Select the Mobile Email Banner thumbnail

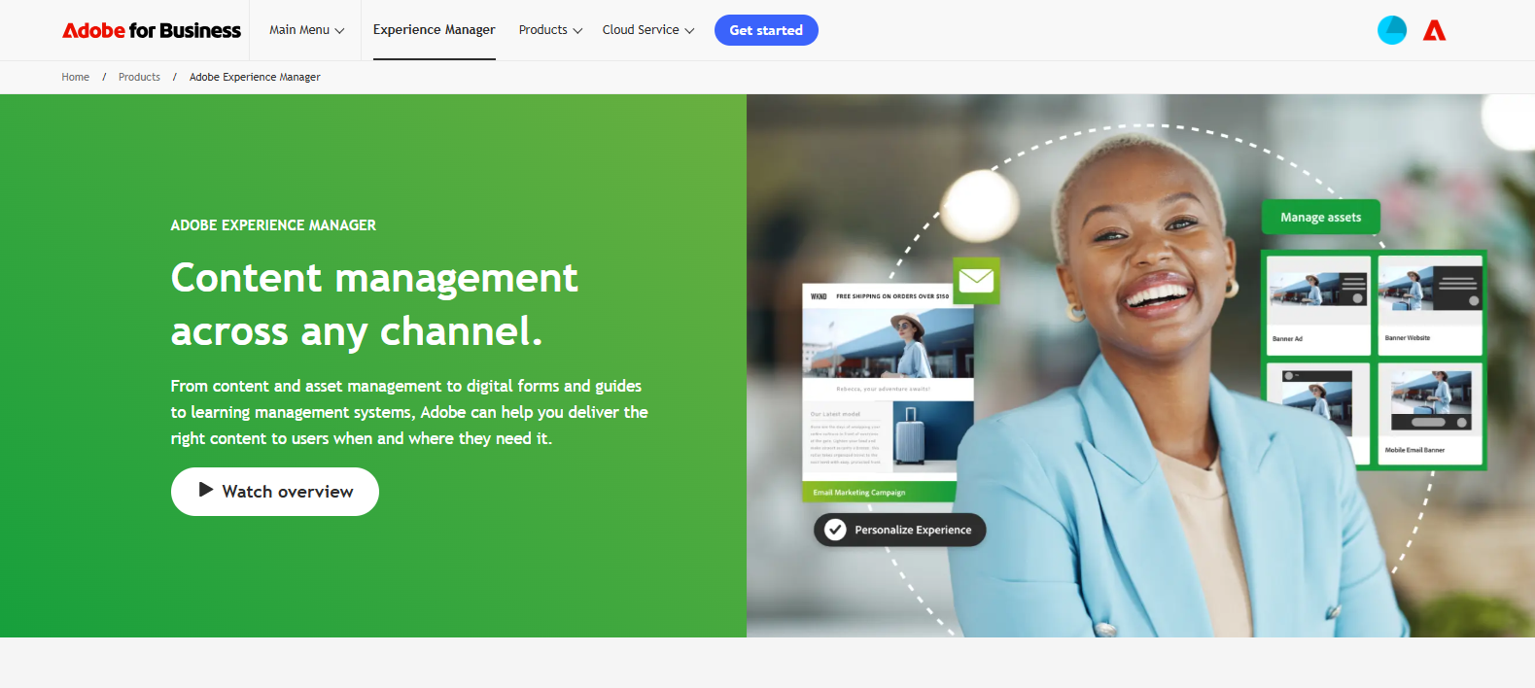tap(1430, 413)
